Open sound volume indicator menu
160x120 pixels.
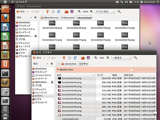click(x=126, y=2)
